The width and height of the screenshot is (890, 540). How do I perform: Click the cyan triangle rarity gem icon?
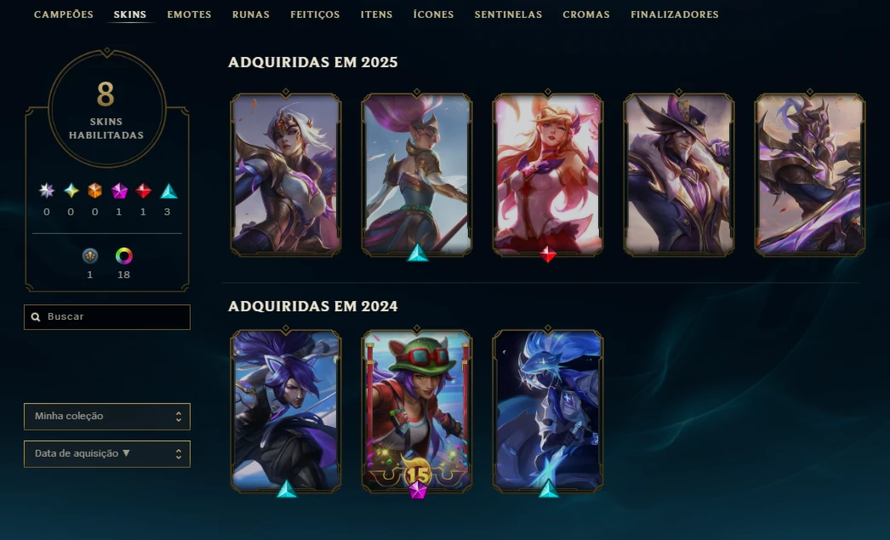[168, 191]
